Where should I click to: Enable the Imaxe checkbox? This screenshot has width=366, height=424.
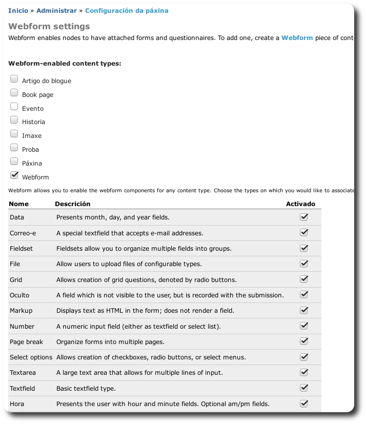[14, 133]
